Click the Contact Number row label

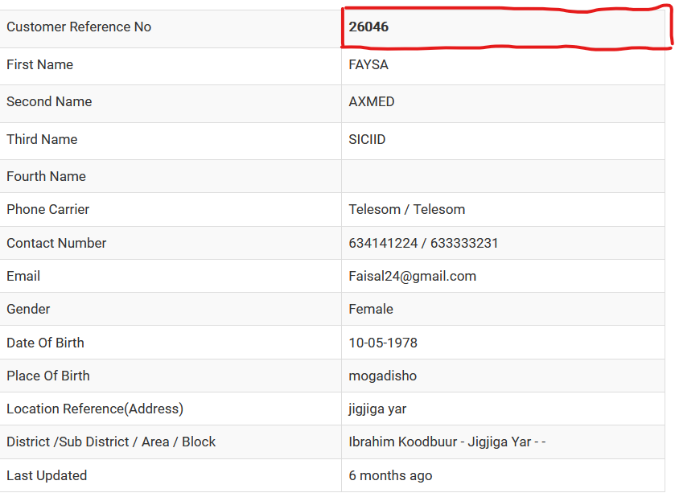[x=56, y=243]
